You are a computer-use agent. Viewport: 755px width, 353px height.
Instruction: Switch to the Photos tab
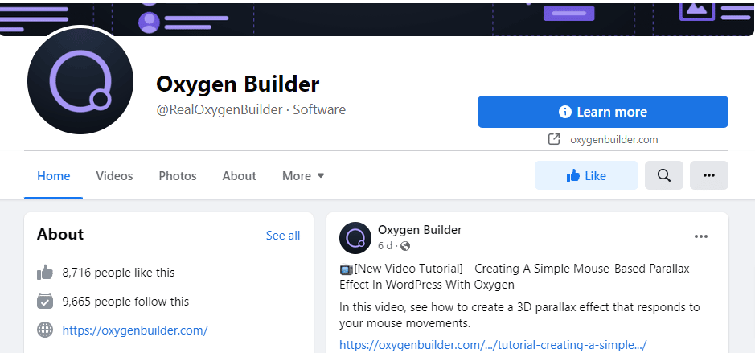[x=178, y=176]
